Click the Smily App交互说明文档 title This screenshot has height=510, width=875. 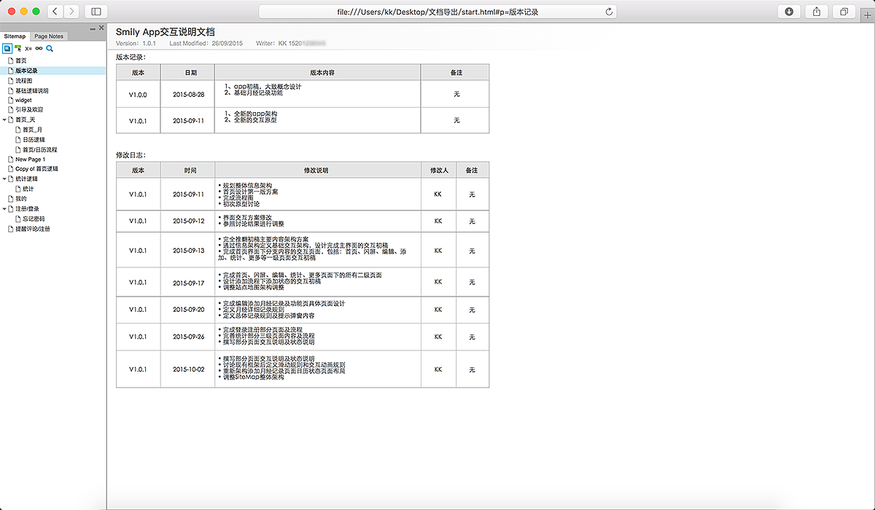pyautogui.click(x=166, y=32)
